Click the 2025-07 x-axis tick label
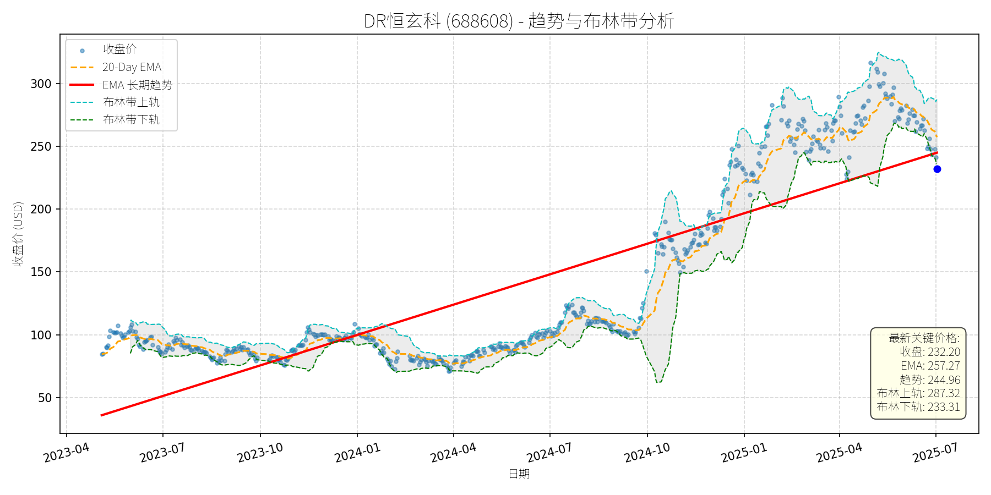 (935, 453)
